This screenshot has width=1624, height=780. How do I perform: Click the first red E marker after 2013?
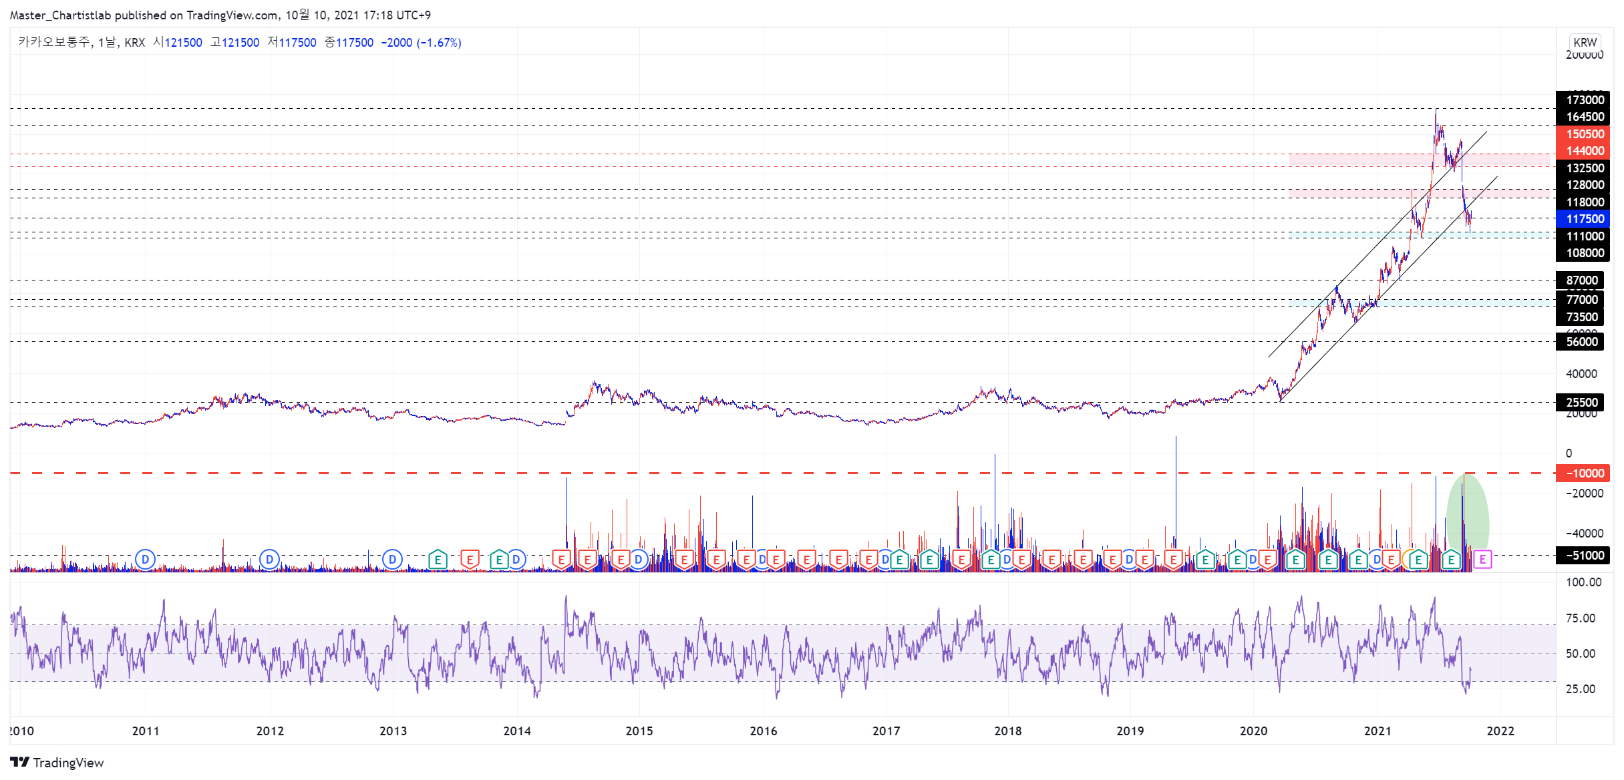click(x=470, y=560)
